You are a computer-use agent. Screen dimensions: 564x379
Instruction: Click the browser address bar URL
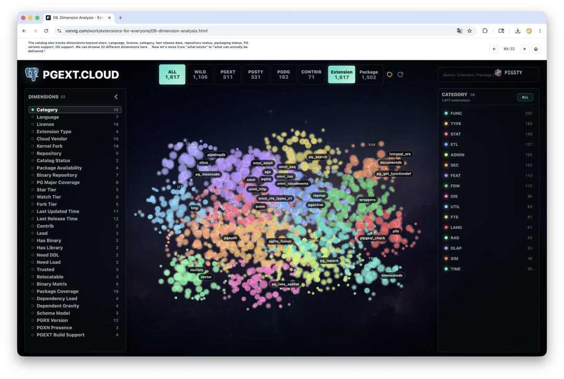tap(136, 31)
